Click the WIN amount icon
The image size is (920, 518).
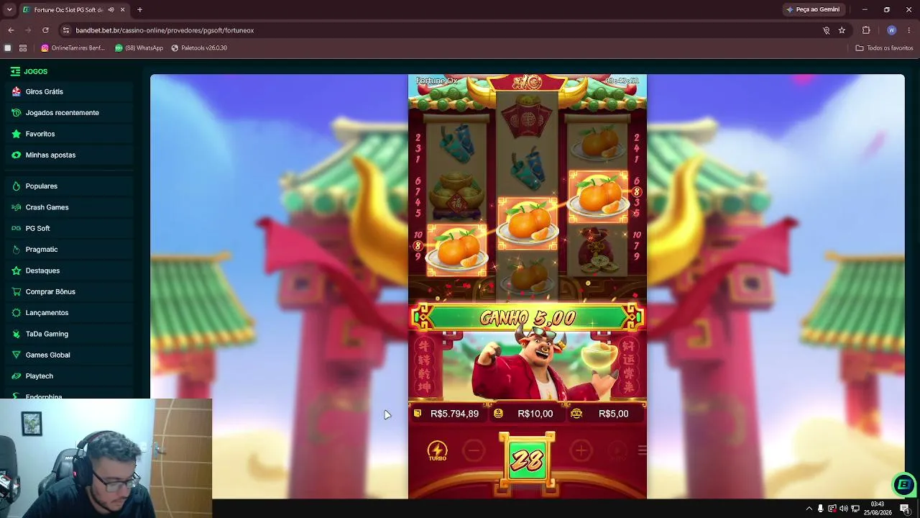576,414
